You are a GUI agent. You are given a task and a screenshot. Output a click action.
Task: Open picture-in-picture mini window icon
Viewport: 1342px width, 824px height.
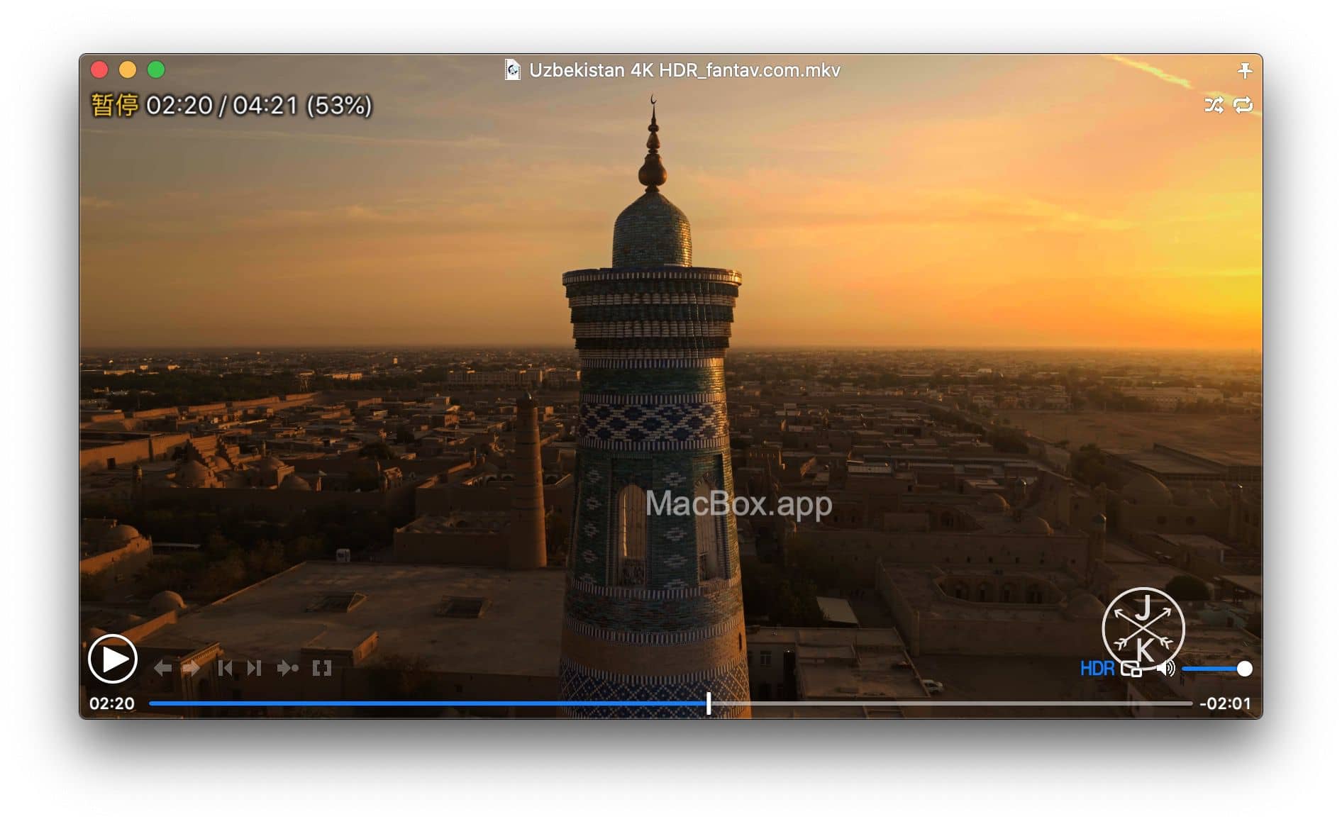point(1131,669)
